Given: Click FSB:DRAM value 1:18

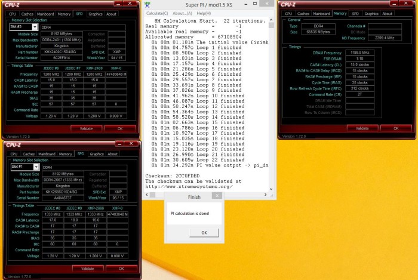Looking at the screenshot, I should [360, 59].
